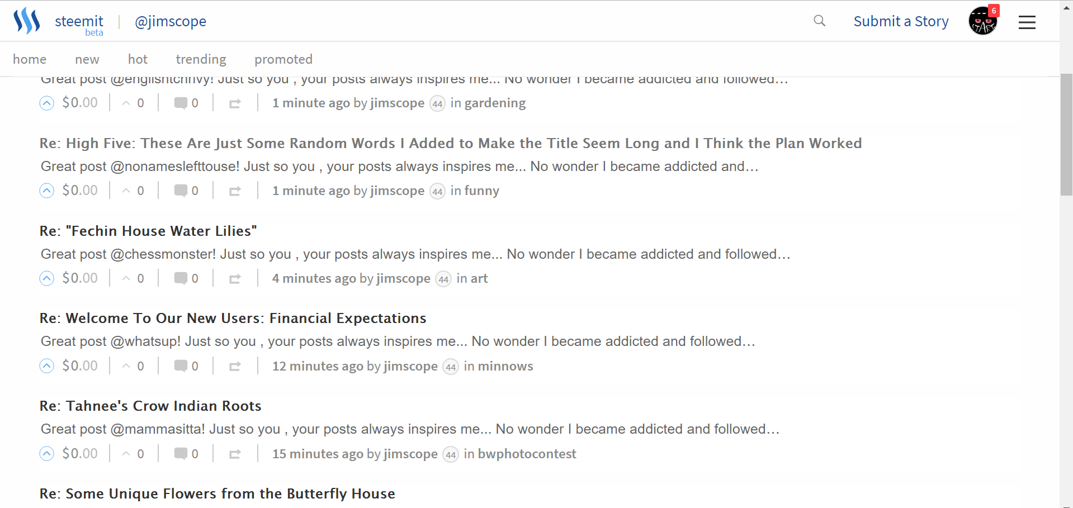Screen dimensions: 1073x508
Task: Upvote the 'Tahnee's Crow Indian Roots' reply
Action: point(46,453)
